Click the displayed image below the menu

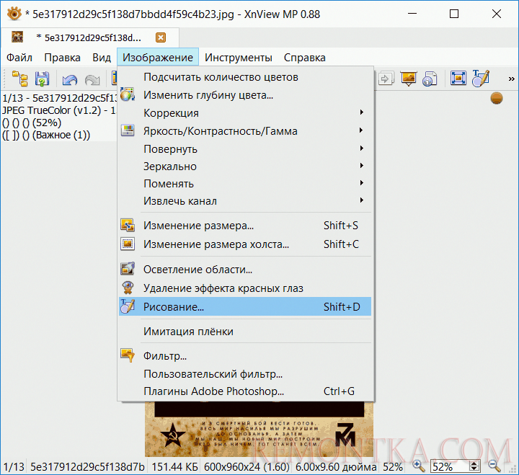[259, 430]
